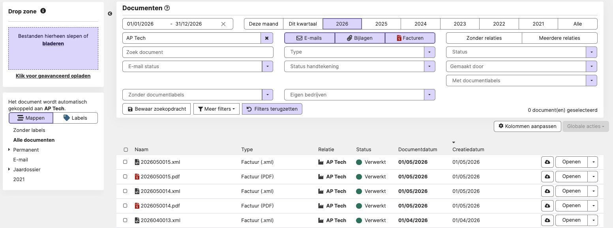The width and height of the screenshot is (613, 228).
Task: Remove the AP Tech relation filter
Action: [x=266, y=38]
